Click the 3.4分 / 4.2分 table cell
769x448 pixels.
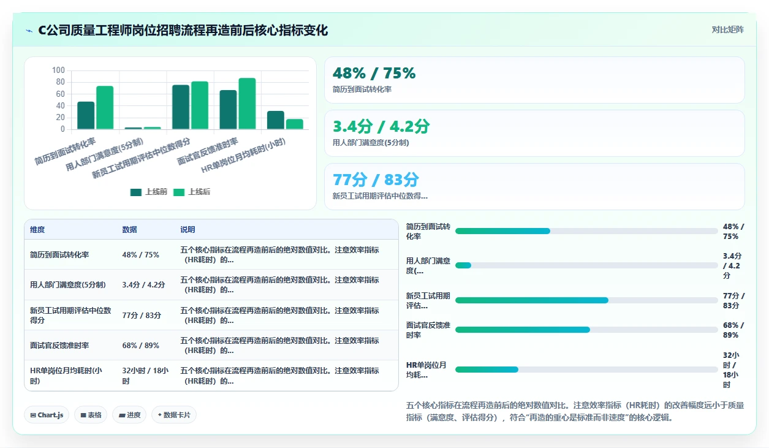coord(144,285)
